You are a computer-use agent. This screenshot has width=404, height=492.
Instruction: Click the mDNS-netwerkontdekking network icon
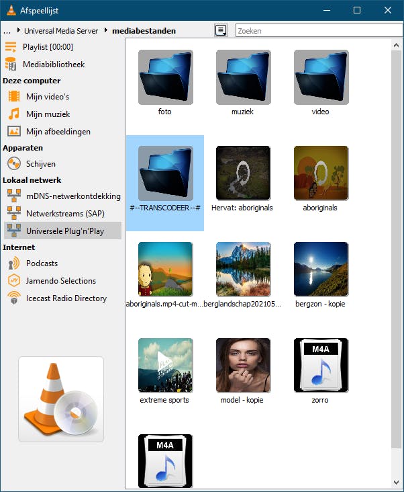click(14, 196)
